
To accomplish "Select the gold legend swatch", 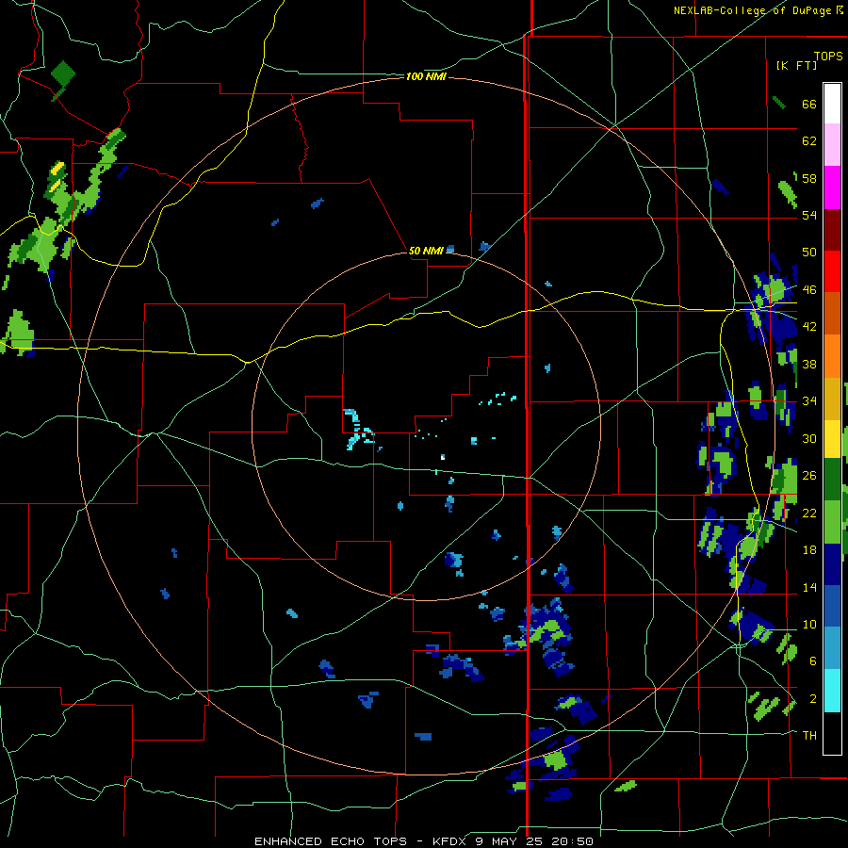I will pos(832,399).
